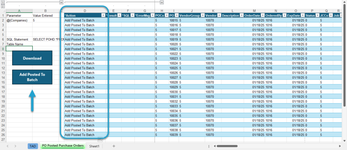The width and height of the screenshot is (347, 150).
Task: Select the PO Posted Purchase Orders tab
Action: tap(63, 146)
